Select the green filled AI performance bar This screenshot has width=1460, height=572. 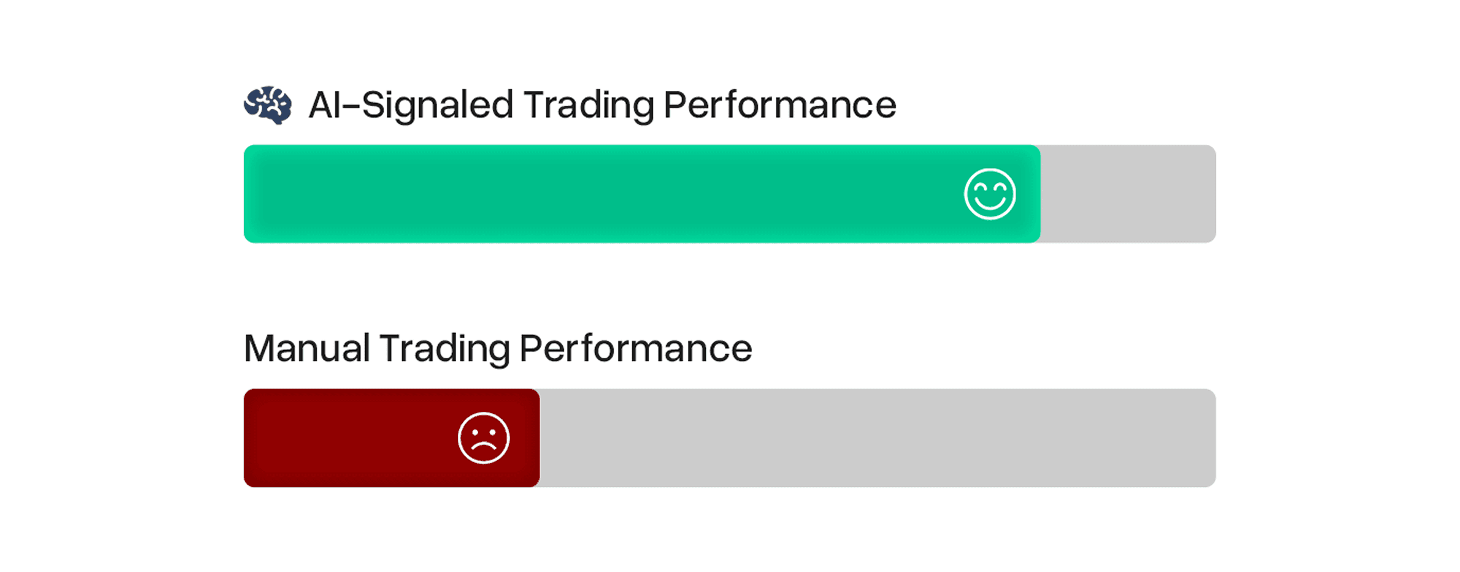[x=641, y=194]
